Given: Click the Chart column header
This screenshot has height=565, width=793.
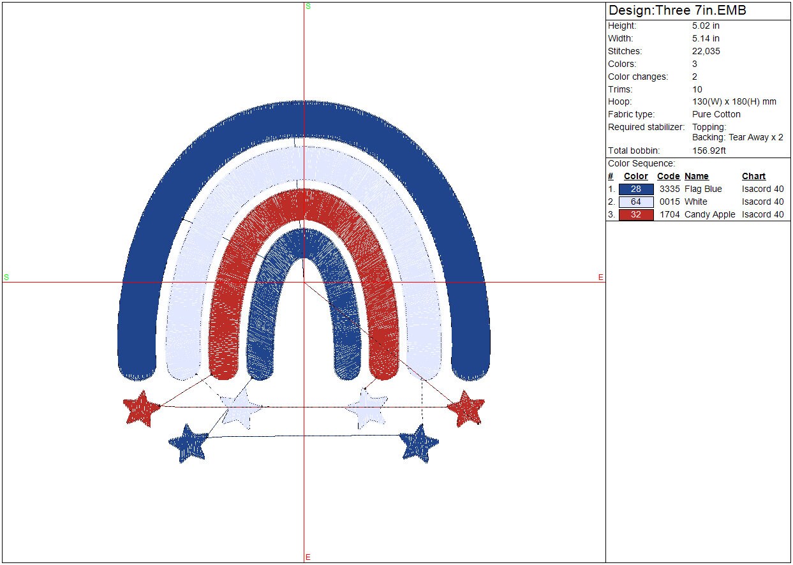Looking at the screenshot, I should pyautogui.click(x=753, y=177).
